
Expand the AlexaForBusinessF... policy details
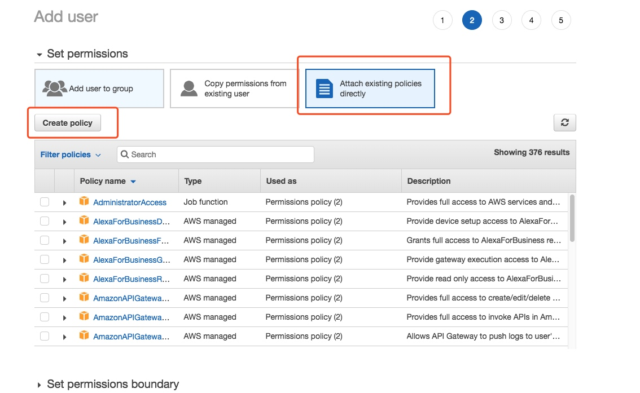(x=64, y=241)
